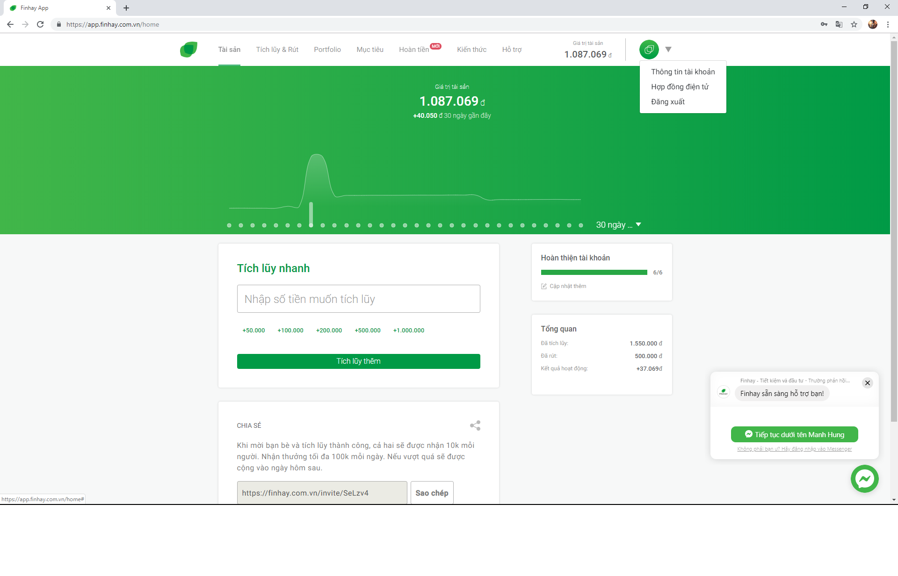Bookmark this page with the star icon
898x576 pixels.
tap(854, 24)
